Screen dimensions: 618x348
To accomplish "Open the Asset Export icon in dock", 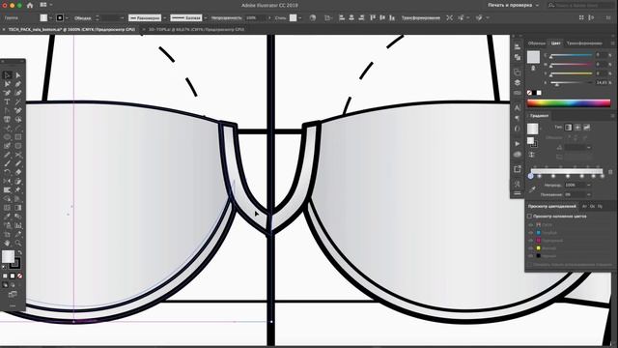I will (518, 169).
